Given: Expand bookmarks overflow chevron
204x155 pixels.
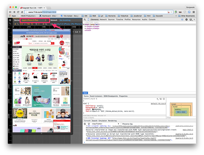Looking at the screenshot, I should pyautogui.click(x=176, y=16).
